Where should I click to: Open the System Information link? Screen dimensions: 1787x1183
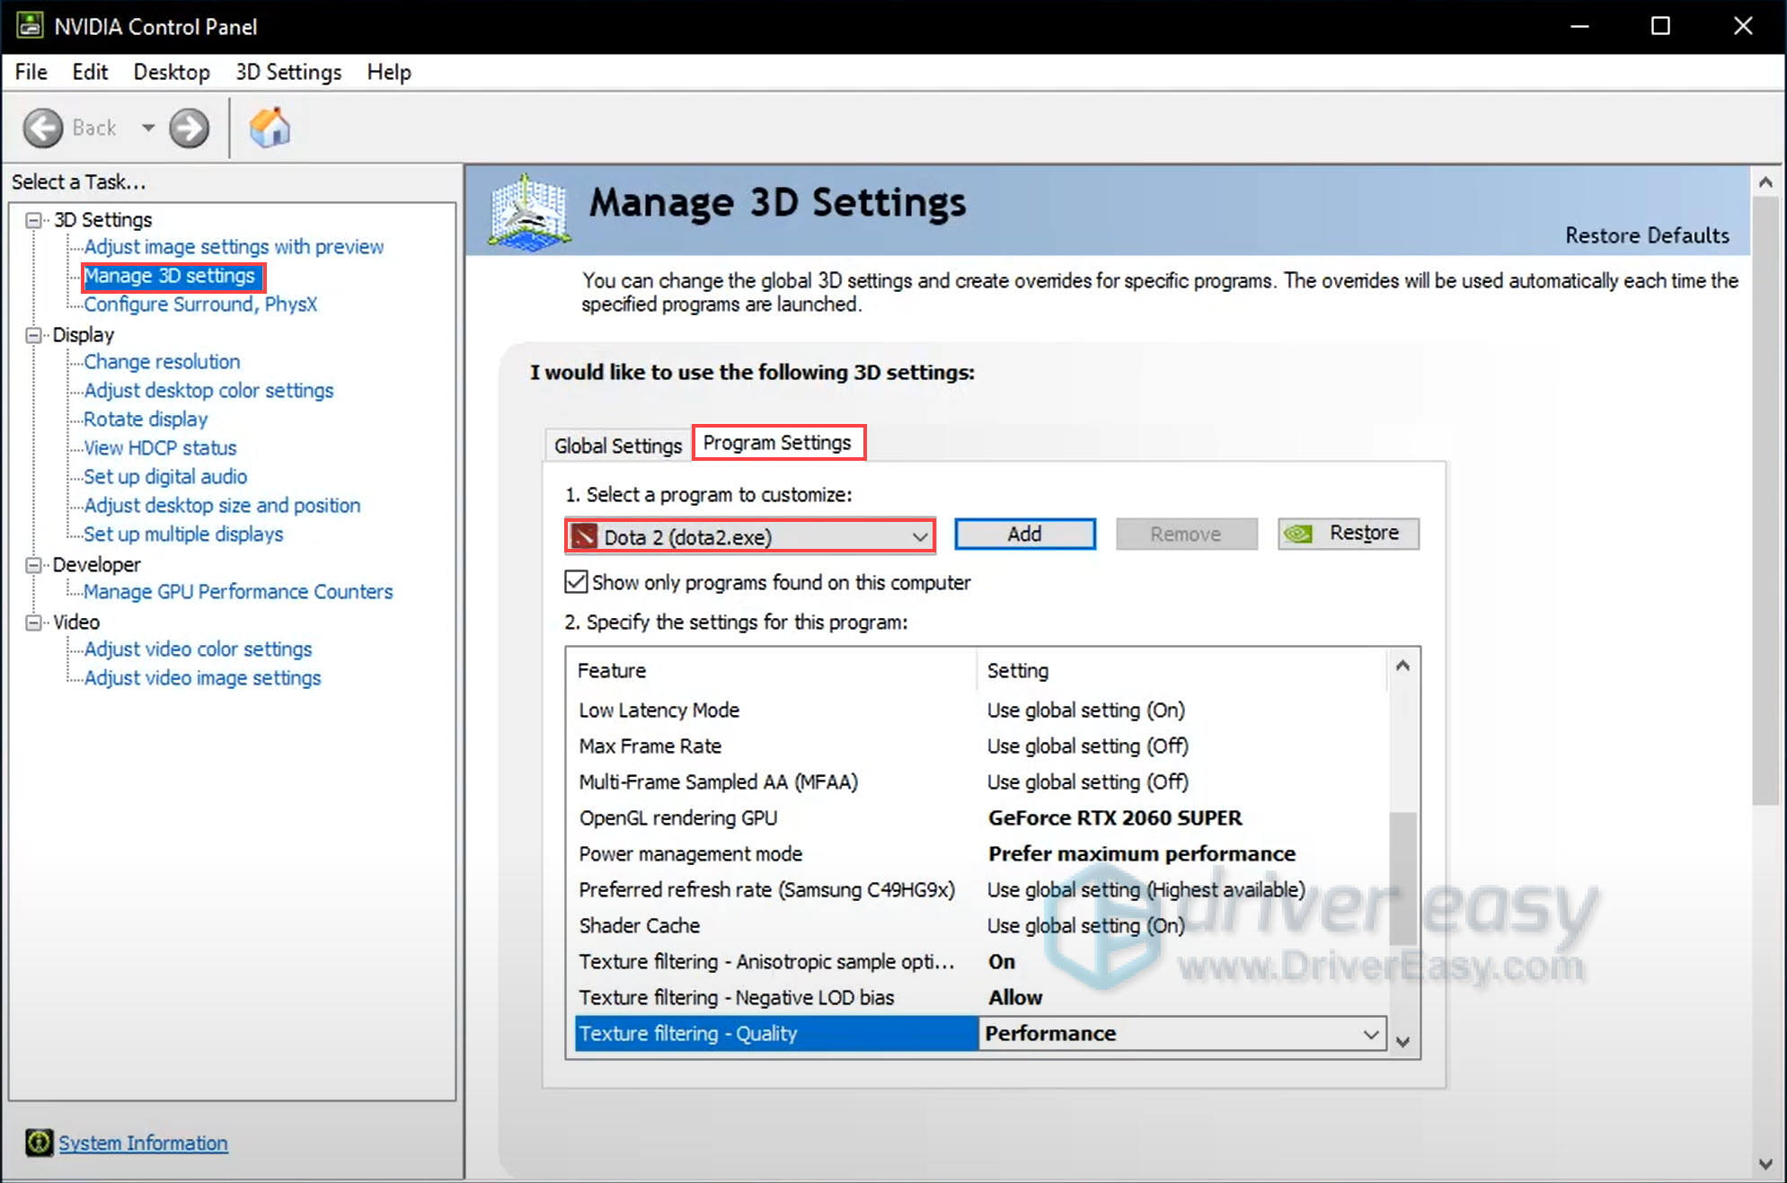[143, 1143]
